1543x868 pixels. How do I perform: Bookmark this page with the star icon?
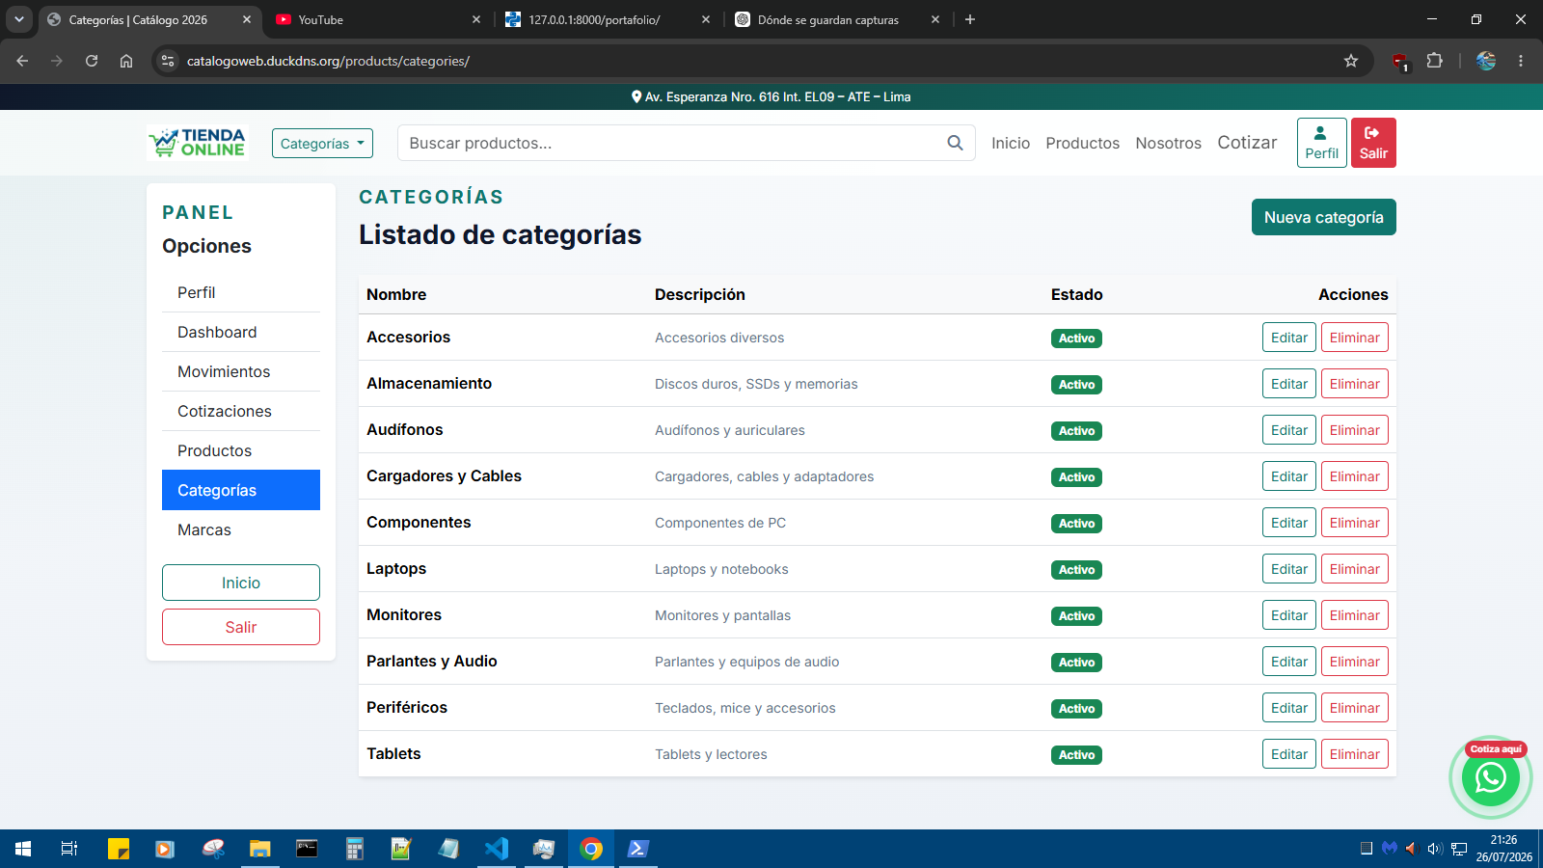pyautogui.click(x=1351, y=61)
